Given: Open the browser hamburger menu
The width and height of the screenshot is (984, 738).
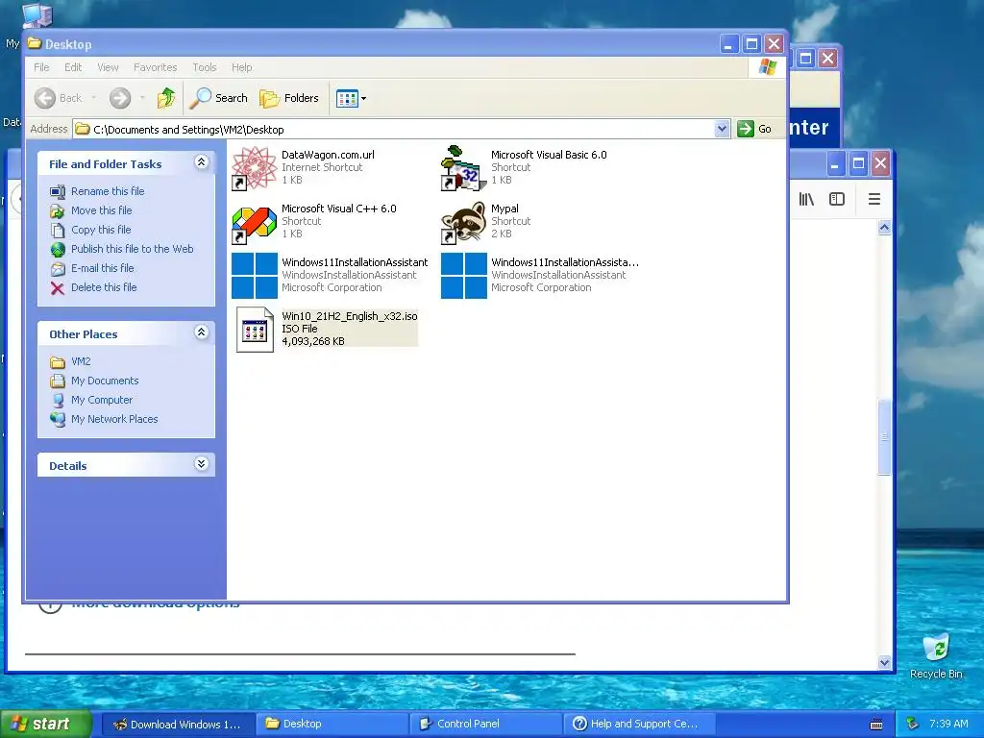Looking at the screenshot, I should point(874,200).
